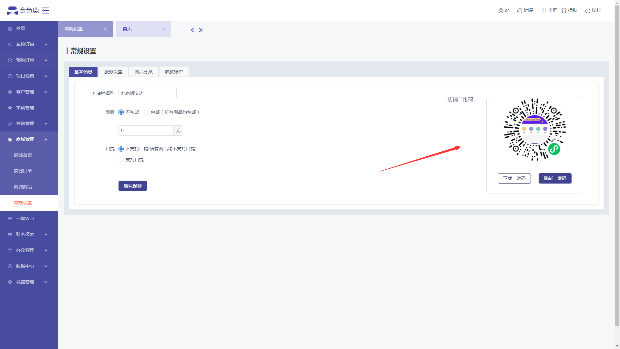Click the 确认保存 button

(x=133, y=186)
